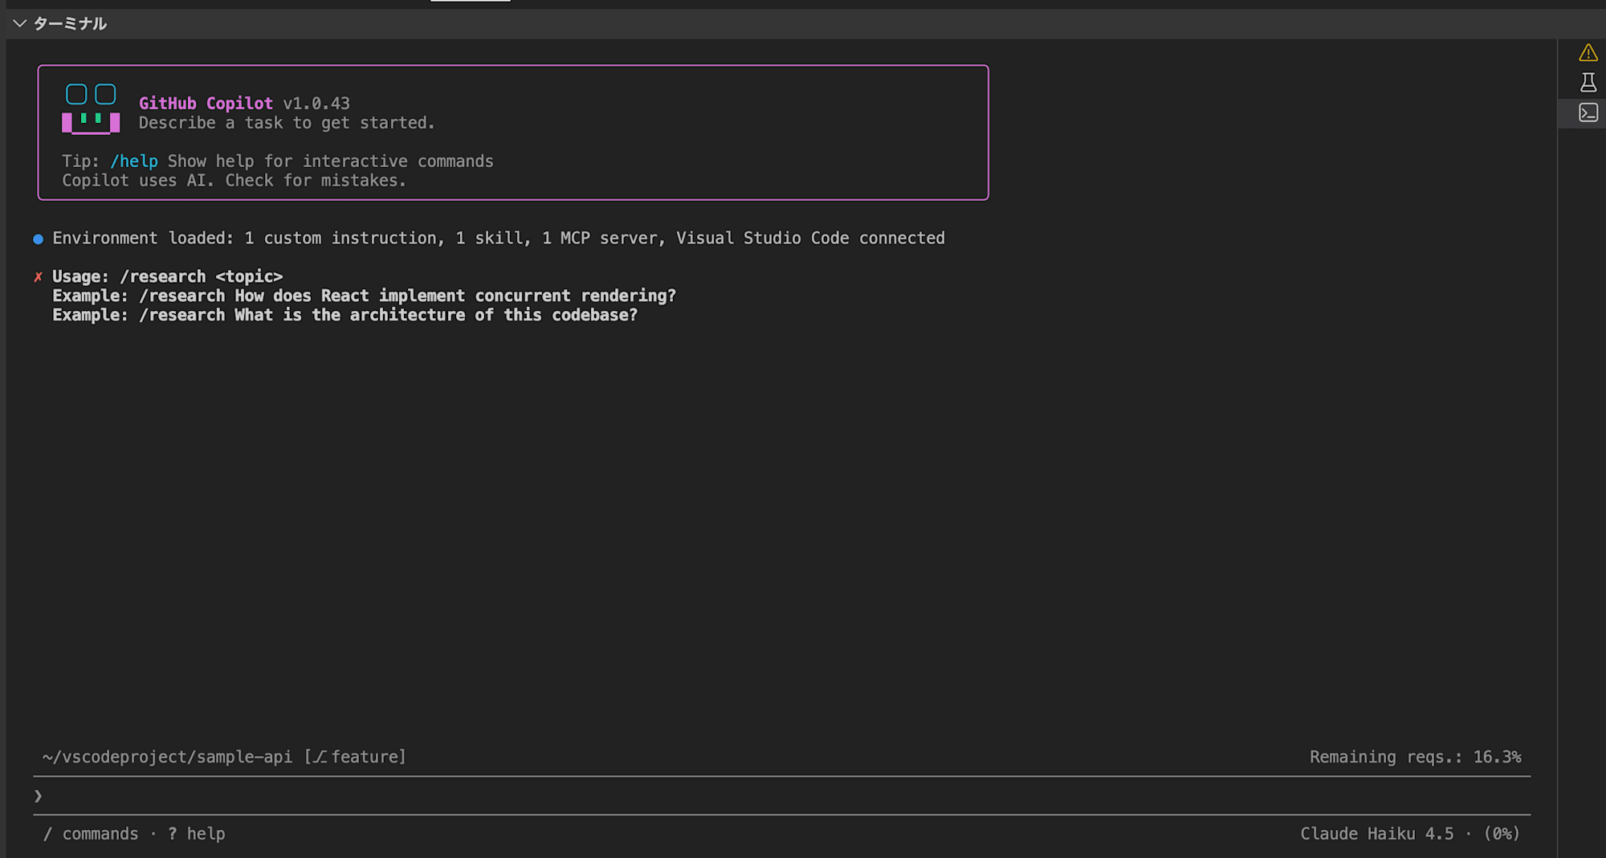Click the red error X beside Usage
Viewport: 1606px width, 858px height.
point(38,277)
